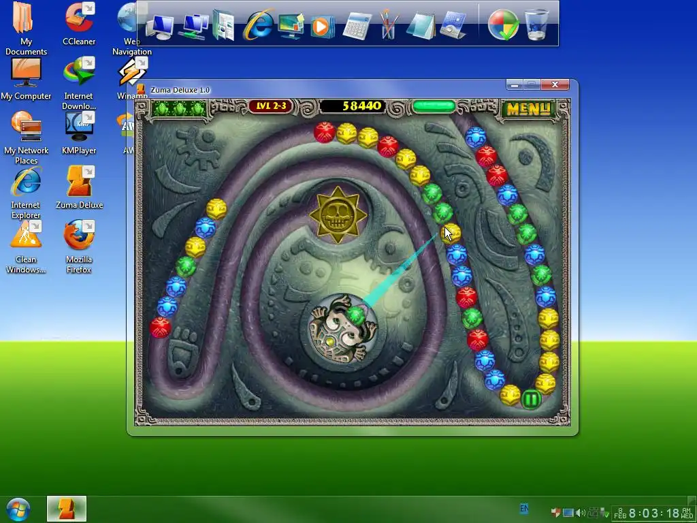This screenshot has width=697, height=523.
Task: Open My Network Places icon
Action: click(26, 138)
